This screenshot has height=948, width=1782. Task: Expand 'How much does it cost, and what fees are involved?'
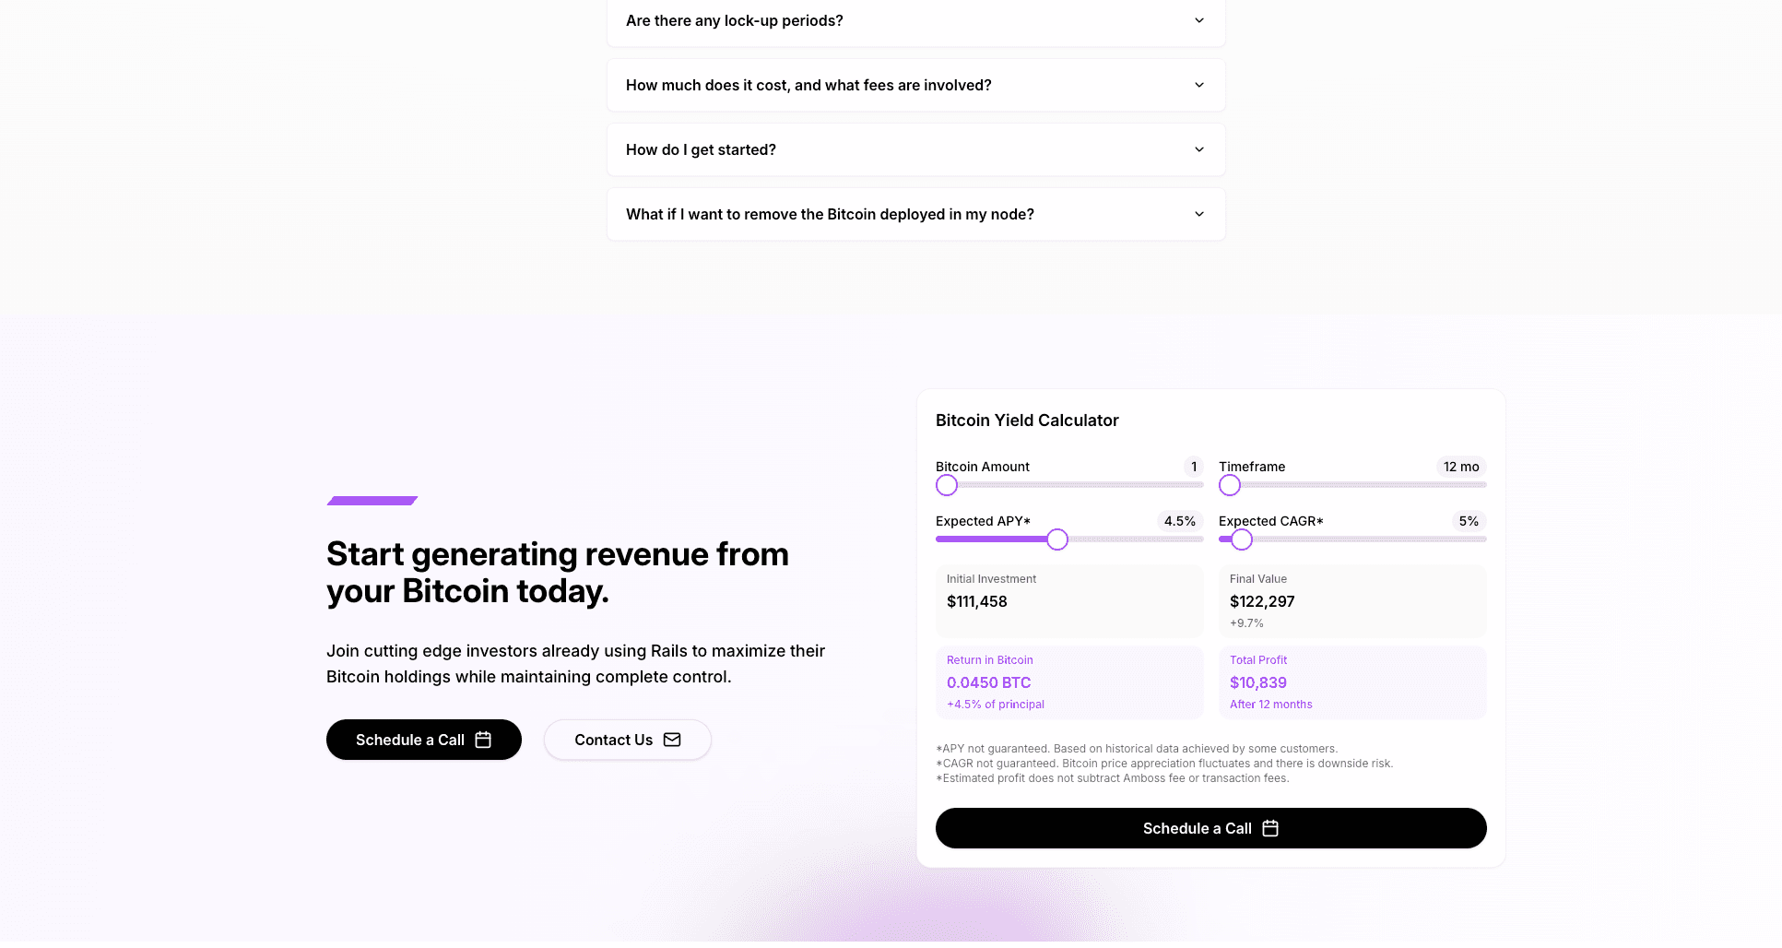coord(915,84)
